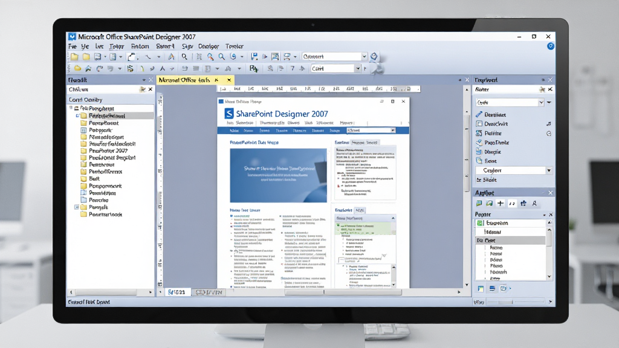Click the globe preview-in-browser toolbar icon
619x348 pixels.
point(233,57)
